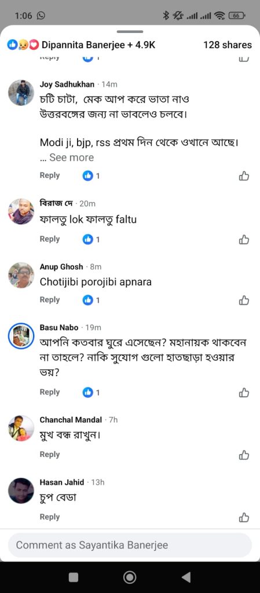Open Basu Nabo's profile picture with story ring
Screen dimensions: 260x593
click(x=21, y=336)
